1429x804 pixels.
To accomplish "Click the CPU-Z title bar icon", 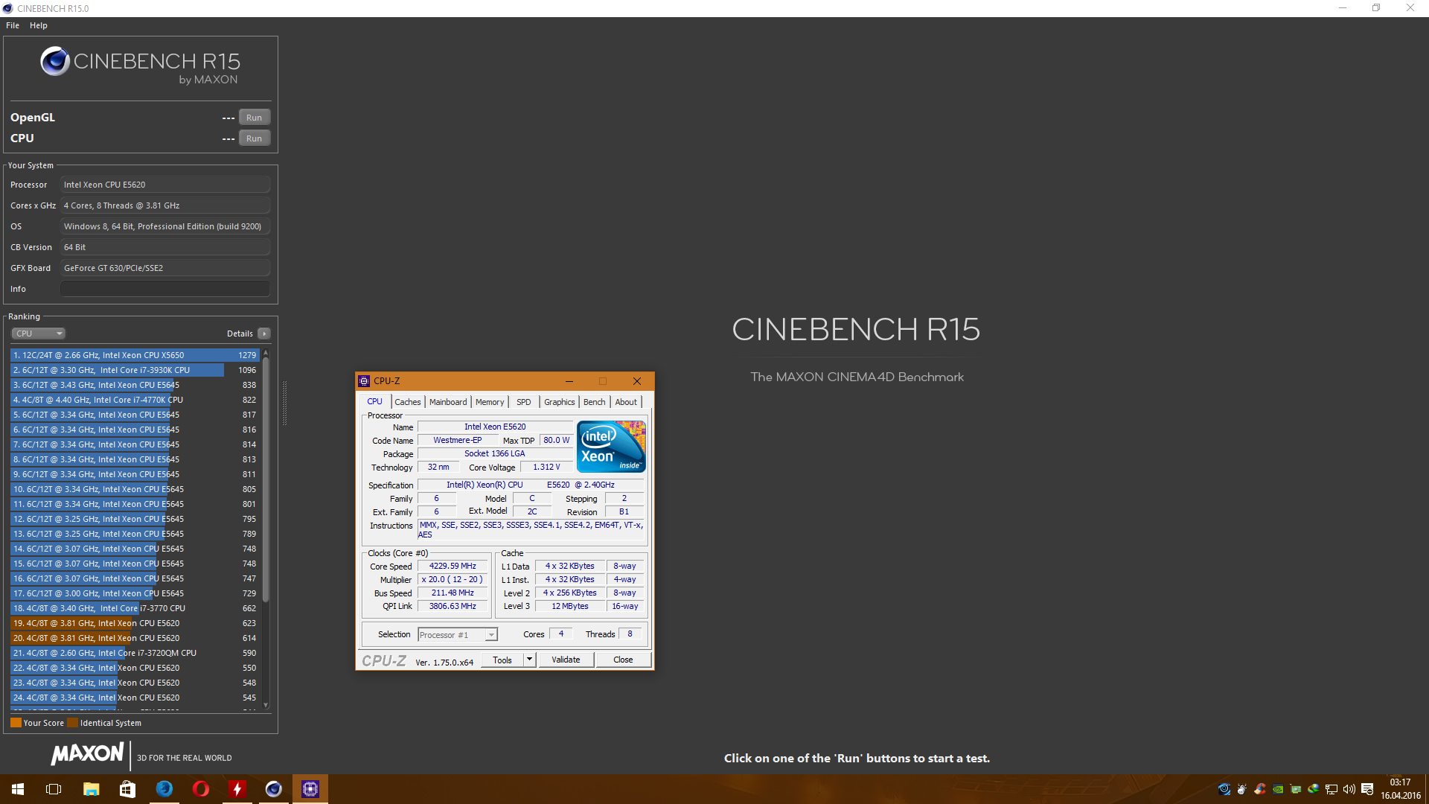I will [364, 381].
